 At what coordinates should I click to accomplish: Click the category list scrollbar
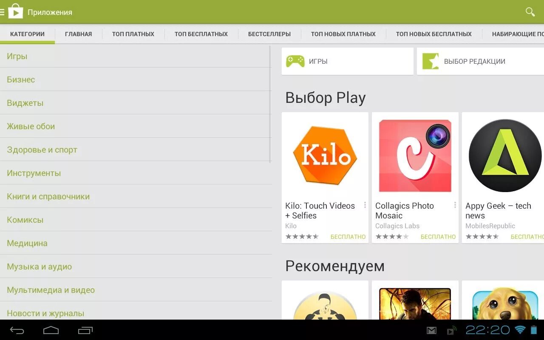click(x=270, y=104)
